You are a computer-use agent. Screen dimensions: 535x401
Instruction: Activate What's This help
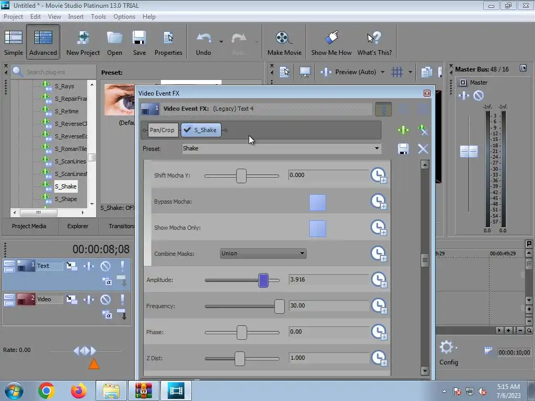point(374,43)
